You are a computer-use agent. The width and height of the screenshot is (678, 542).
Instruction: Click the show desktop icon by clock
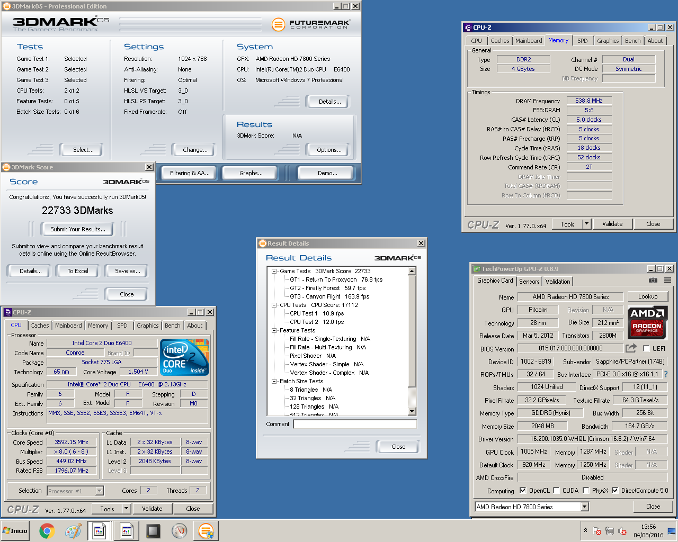pos(672,531)
